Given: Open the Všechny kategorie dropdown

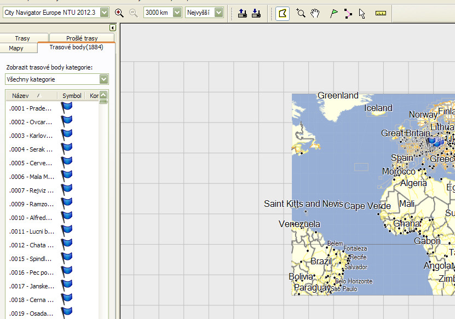Looking at the screenshot, I should point(104,79).
